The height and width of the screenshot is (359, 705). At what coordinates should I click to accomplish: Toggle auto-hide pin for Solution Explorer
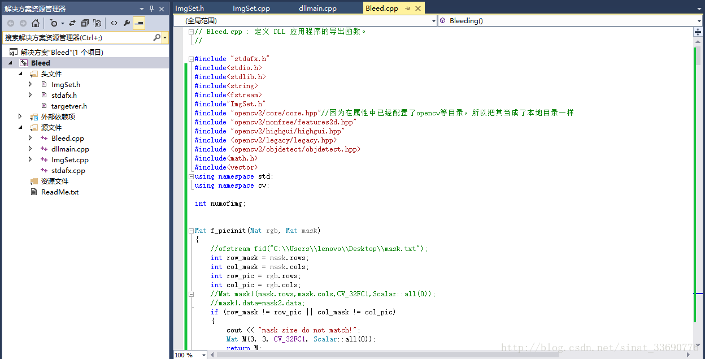pos(151,8)
